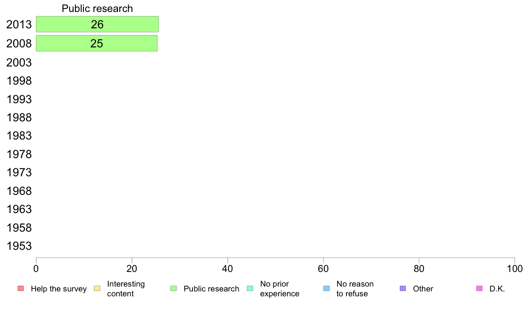
Task: Click the D.K. legend text
Action: (497, 289)
